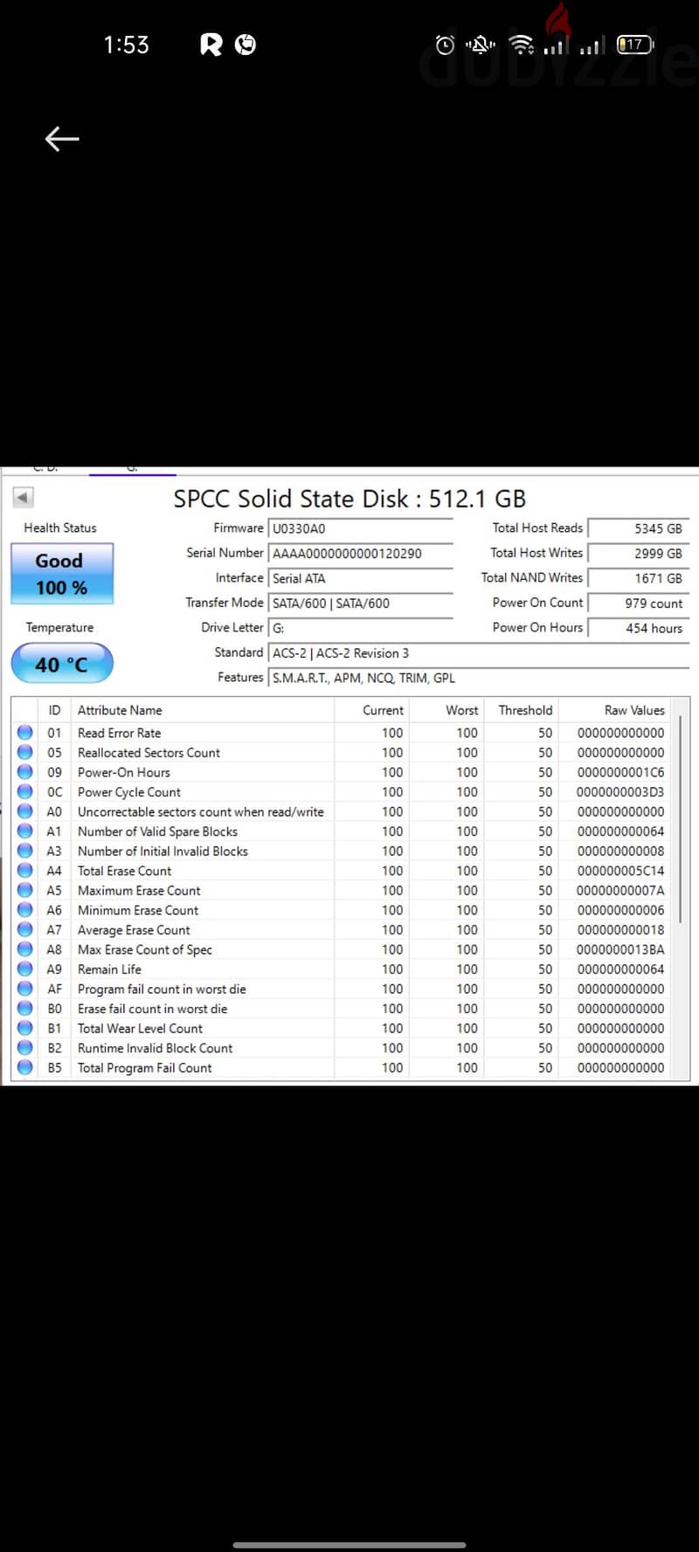Select the Total Wear Level Count attribute name
The width and height of the screenshot is (699, 1552).
pos(140,1028)
